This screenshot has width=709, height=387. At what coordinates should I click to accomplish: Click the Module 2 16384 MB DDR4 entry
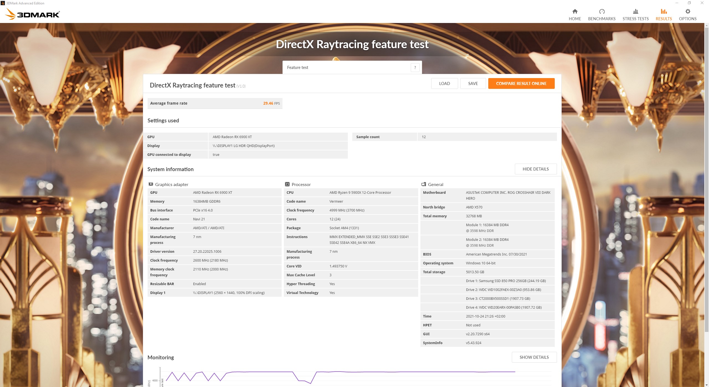[x=487, y=242]
